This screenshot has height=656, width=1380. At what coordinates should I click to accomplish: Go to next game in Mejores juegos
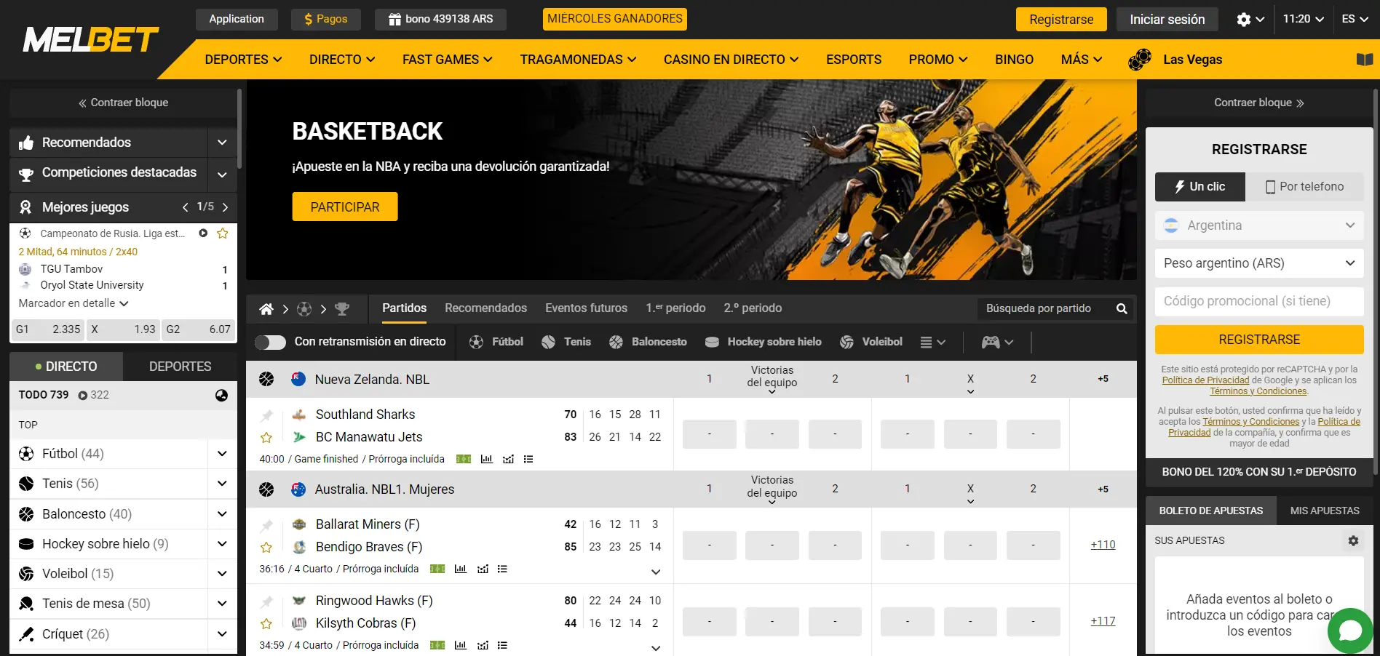[225, 207]
